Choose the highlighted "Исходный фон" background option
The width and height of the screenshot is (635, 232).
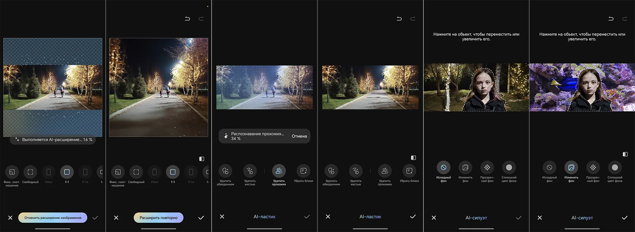click(444, 168)
